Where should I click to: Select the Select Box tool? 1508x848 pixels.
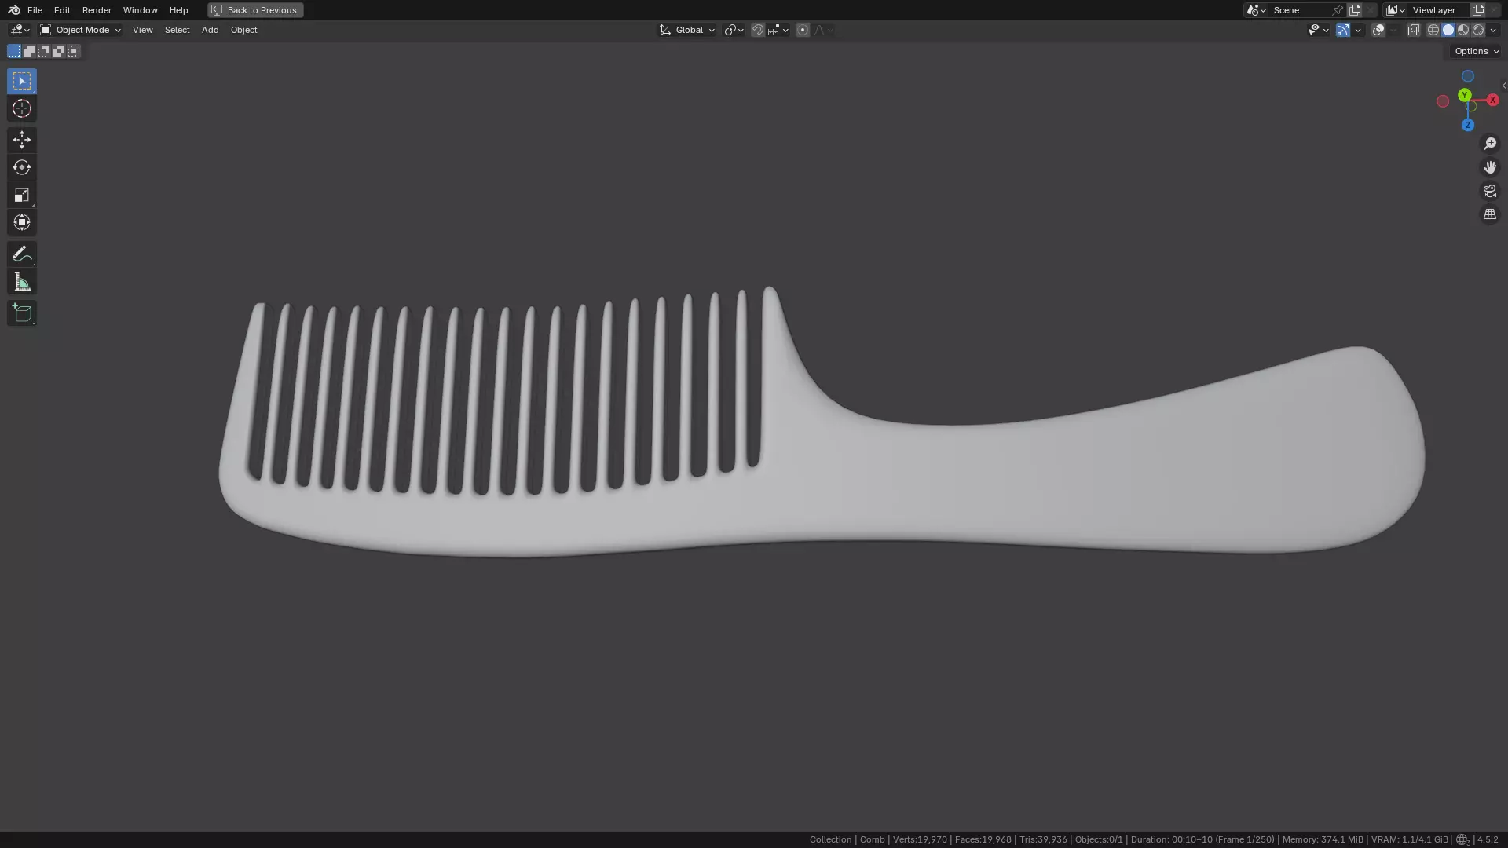point(22,81)
